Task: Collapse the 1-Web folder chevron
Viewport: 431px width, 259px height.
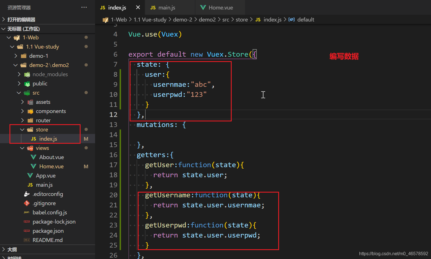Action: (x=9, y=37)
